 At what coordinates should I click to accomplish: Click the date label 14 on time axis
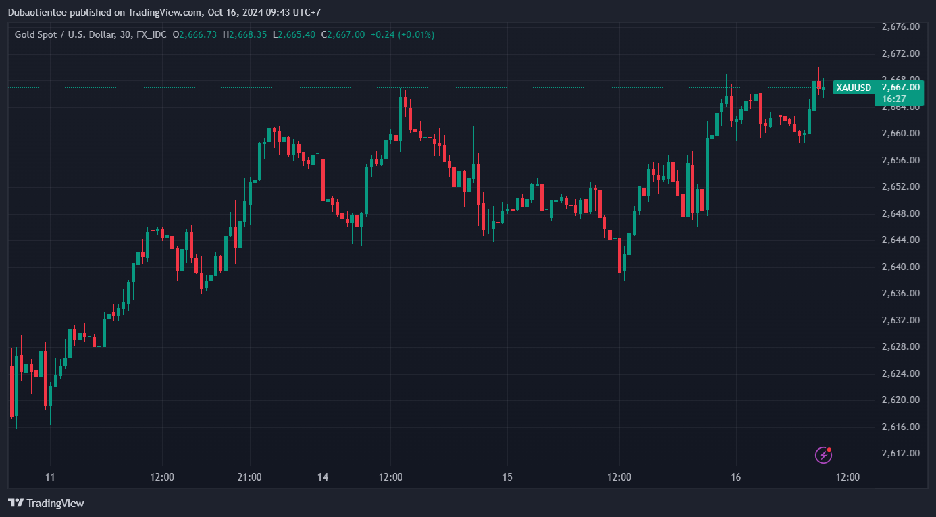click(323, 477)
